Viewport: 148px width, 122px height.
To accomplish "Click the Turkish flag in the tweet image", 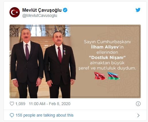I will point(100,76).
